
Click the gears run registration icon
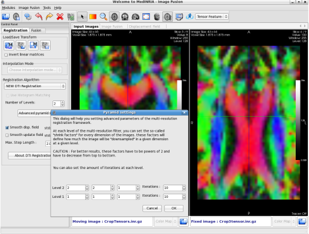(28, 16)
